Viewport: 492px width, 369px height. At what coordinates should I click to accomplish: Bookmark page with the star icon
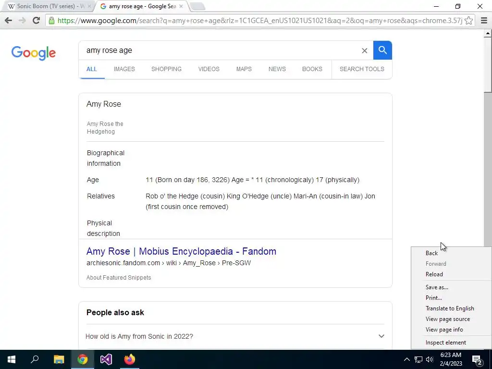(468, 21)
